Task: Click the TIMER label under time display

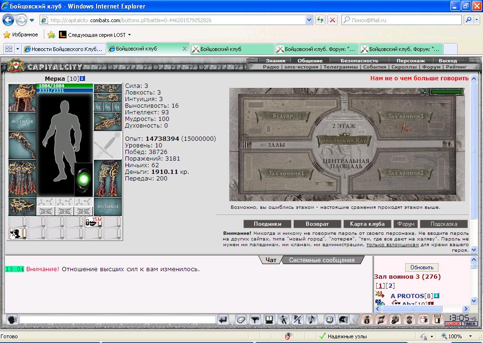Action: (x=469, y=324)
